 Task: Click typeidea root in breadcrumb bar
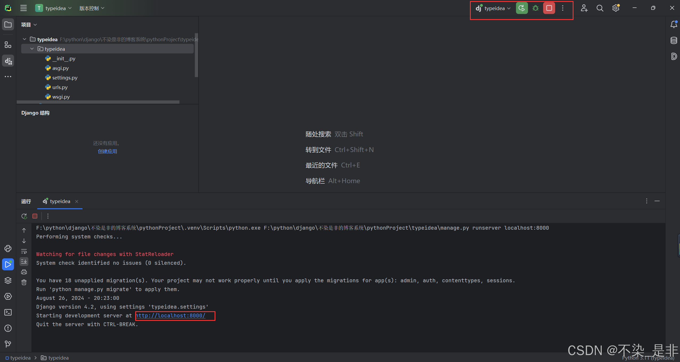click(18, 358)
